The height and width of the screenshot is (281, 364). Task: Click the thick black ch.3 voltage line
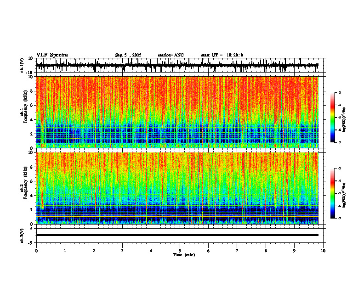[177, 235]
